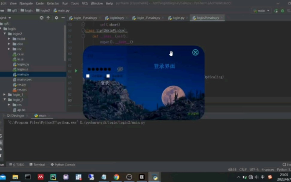Tick the first checkbox under password field

[x=88, y=76]
